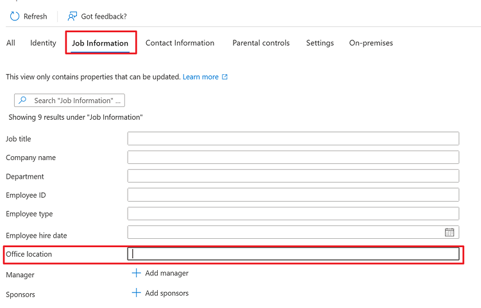Select the Job Information tab
Viewport: 481px width, 308px height.
[x=100, y=44]
